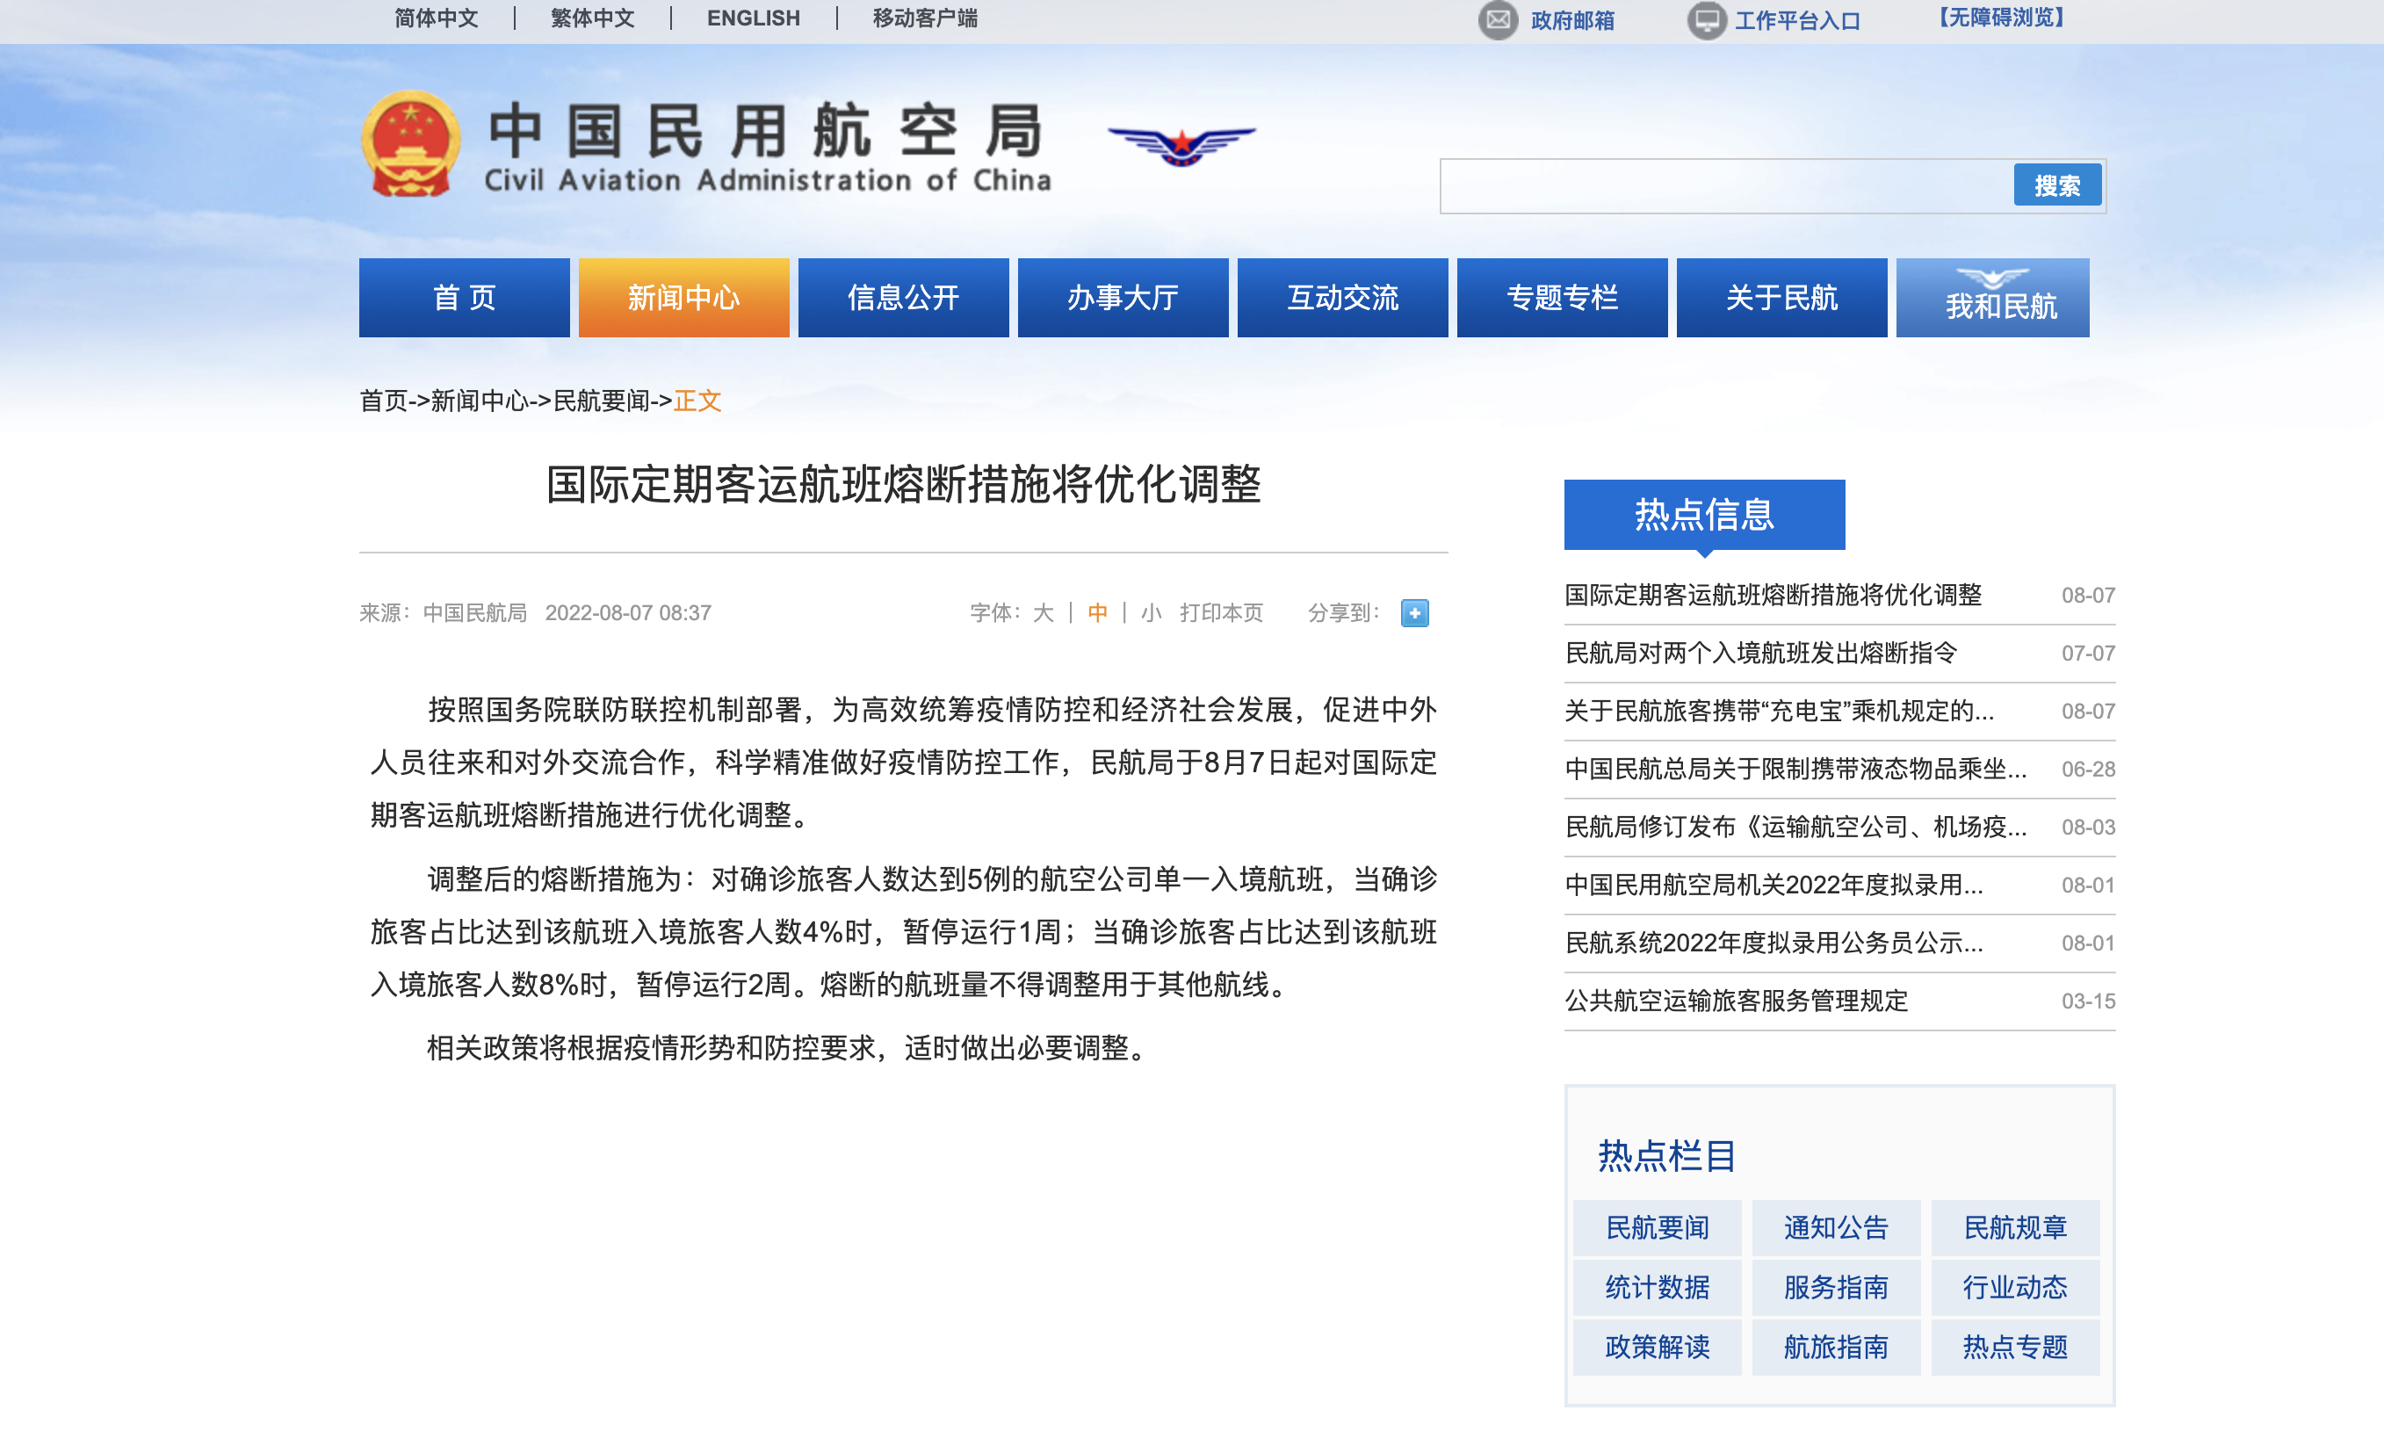Click 打印本页 print link
Image resolution: width=2384 pixels, height=1453 pixels.
point(1221,612)
